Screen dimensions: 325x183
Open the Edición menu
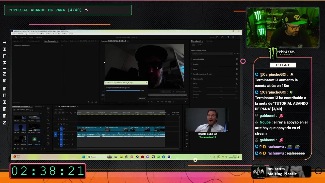point(21,34)
